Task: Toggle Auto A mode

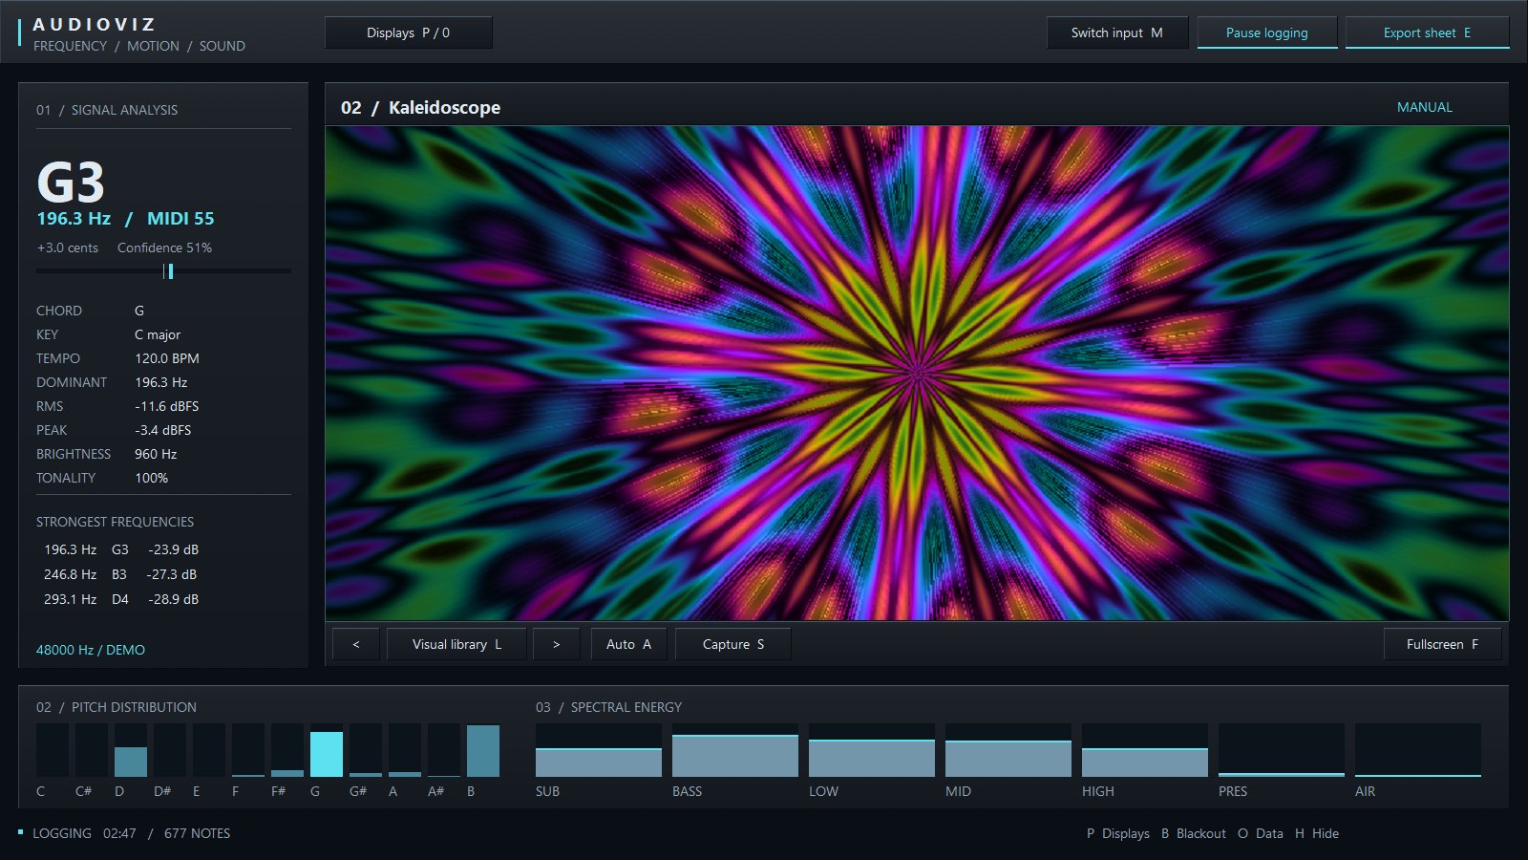Action: 628,644
